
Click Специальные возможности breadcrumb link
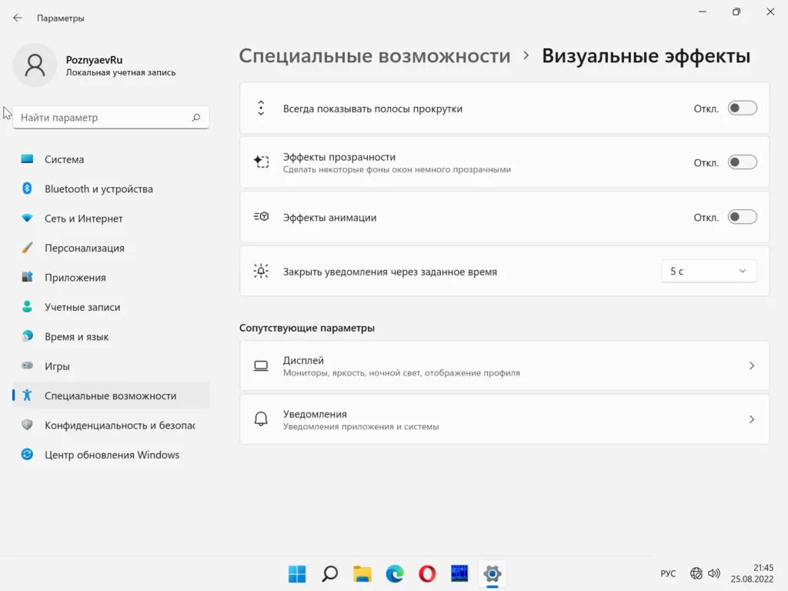coord(374,56)
